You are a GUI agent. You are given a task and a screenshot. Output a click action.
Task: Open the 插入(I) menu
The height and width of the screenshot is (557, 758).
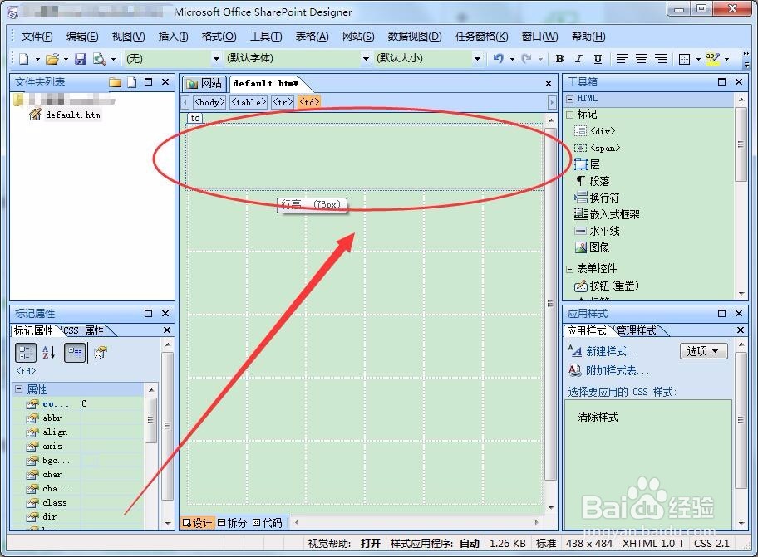coord(173,37)
